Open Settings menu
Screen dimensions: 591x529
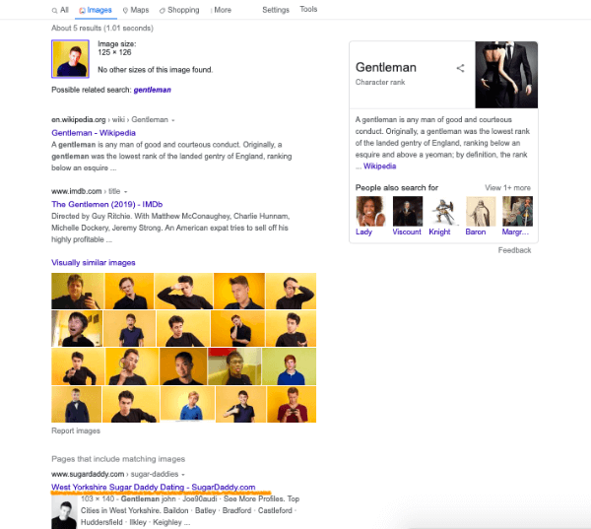(x=276, y=10)
